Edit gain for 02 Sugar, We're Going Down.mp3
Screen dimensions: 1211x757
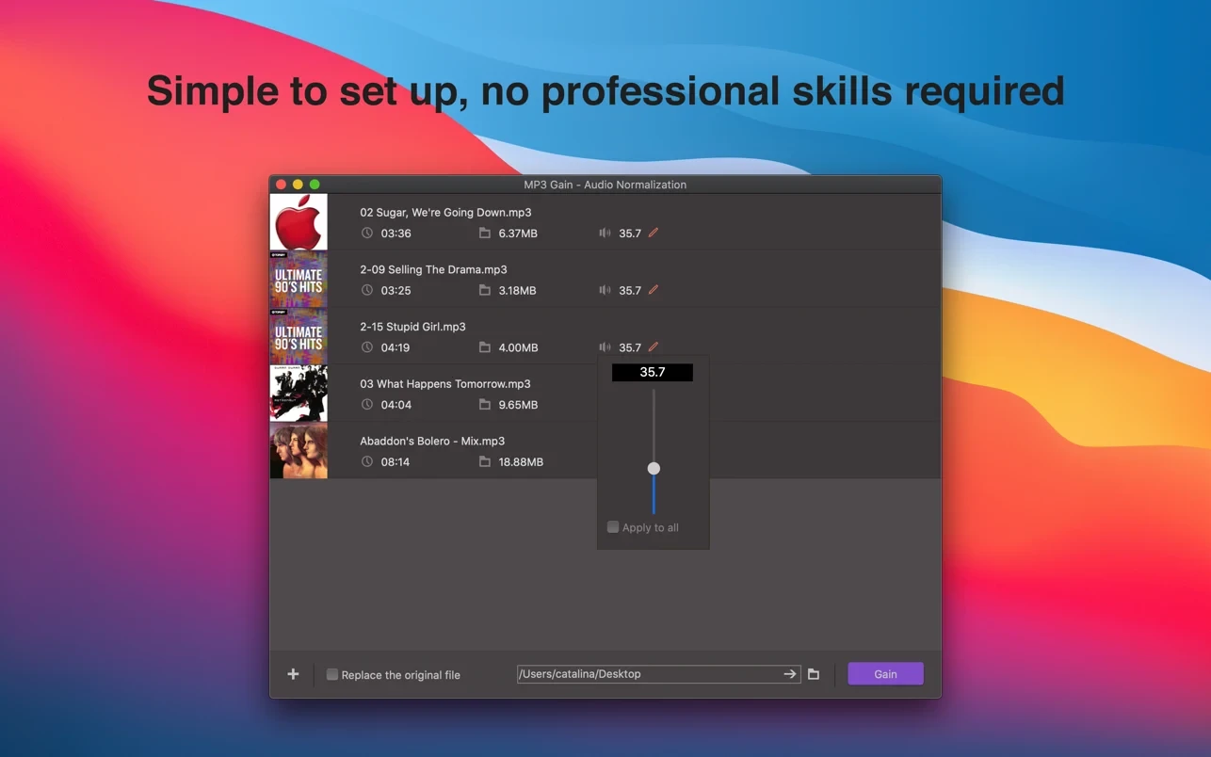pyautogui.click(x=654, y=233)
